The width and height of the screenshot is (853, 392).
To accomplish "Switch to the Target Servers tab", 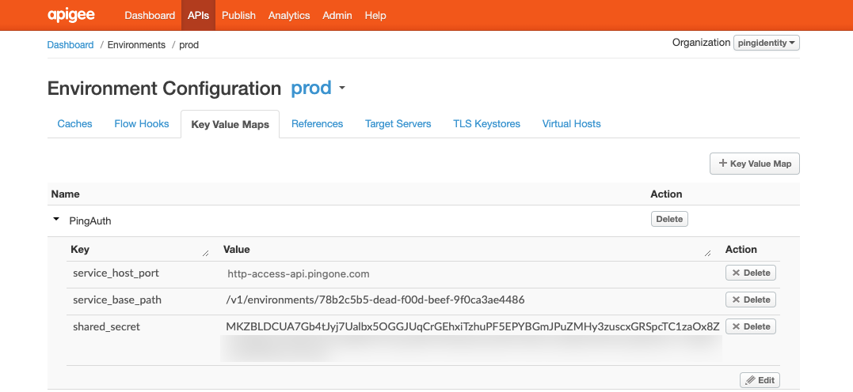I will point(398,123).
